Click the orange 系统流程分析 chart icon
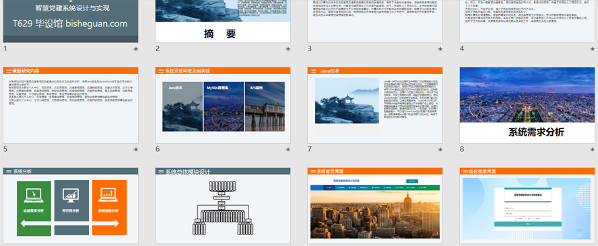 tap(108, 196)
